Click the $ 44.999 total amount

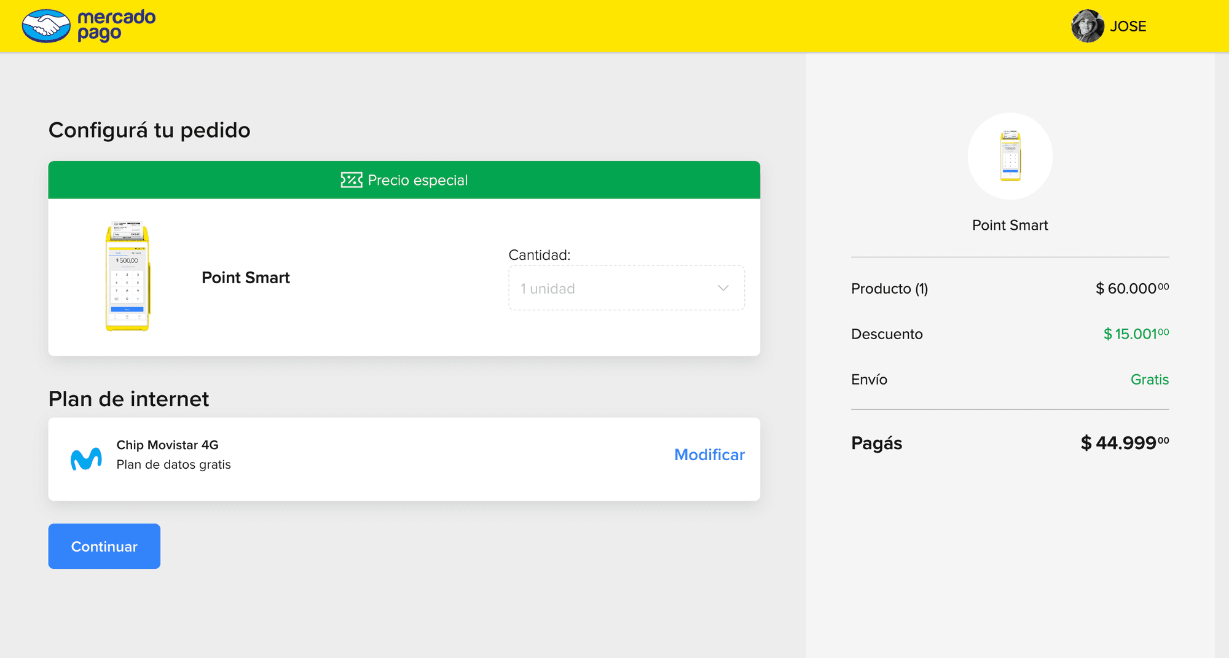1125,443
